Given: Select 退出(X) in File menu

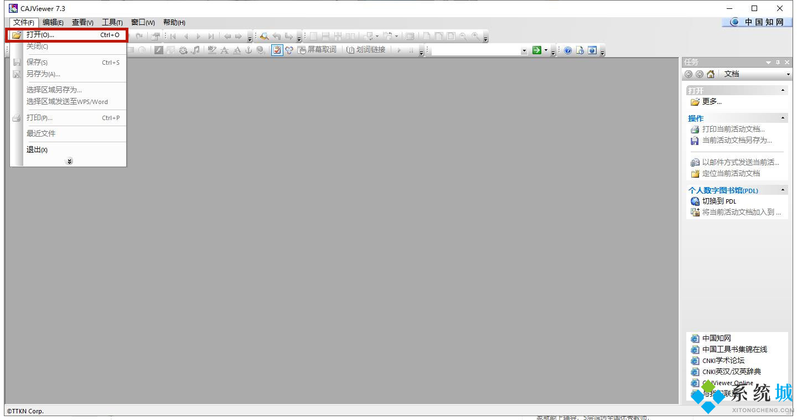Looking at the screenshot, I should tap(67, 150).
